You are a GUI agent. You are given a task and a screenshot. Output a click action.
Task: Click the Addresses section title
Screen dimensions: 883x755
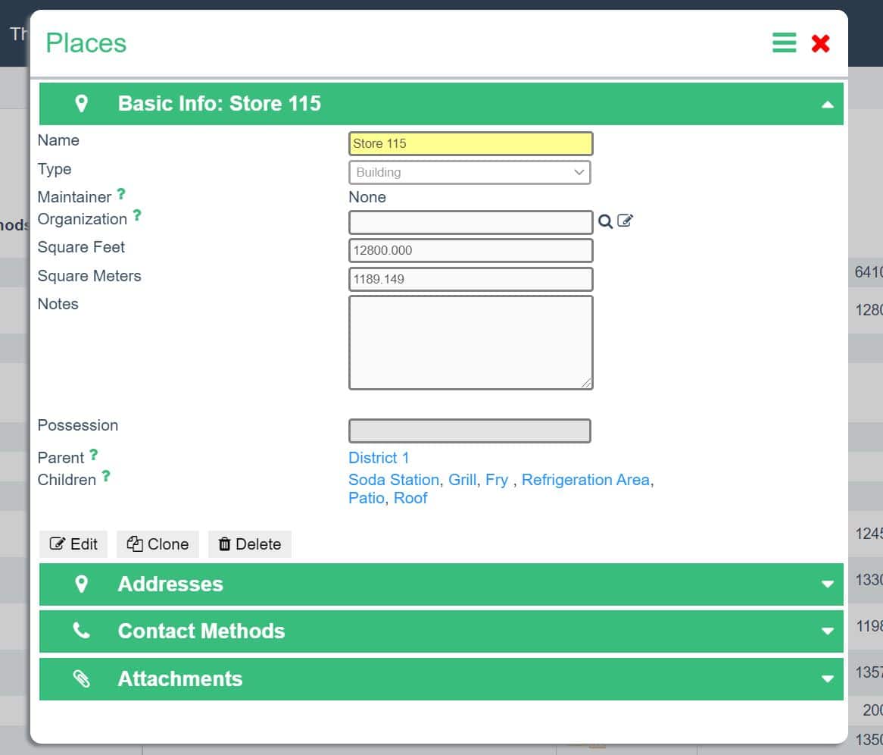coord(170,584)
